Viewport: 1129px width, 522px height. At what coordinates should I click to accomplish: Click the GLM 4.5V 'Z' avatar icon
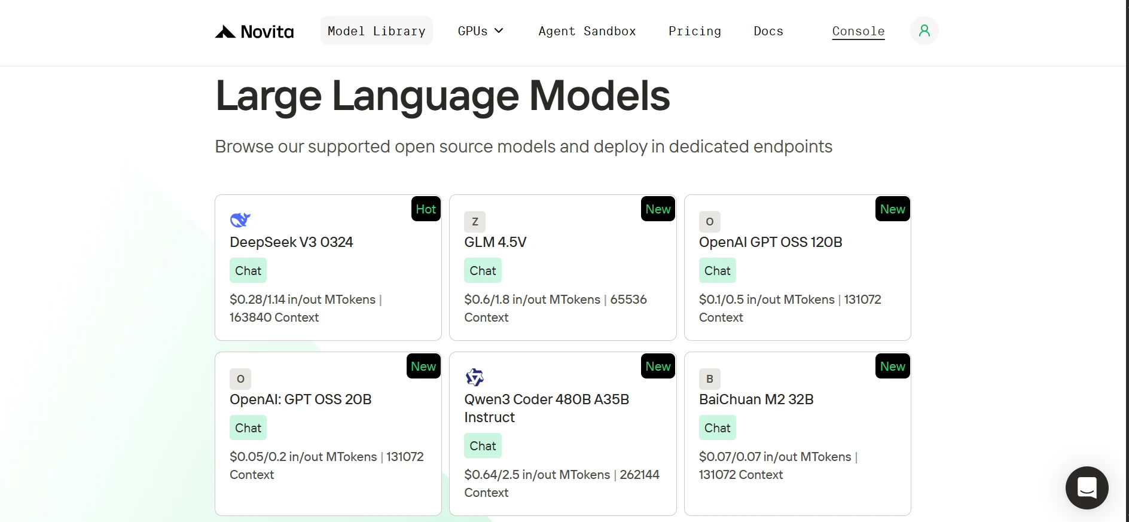pos(475,222)
